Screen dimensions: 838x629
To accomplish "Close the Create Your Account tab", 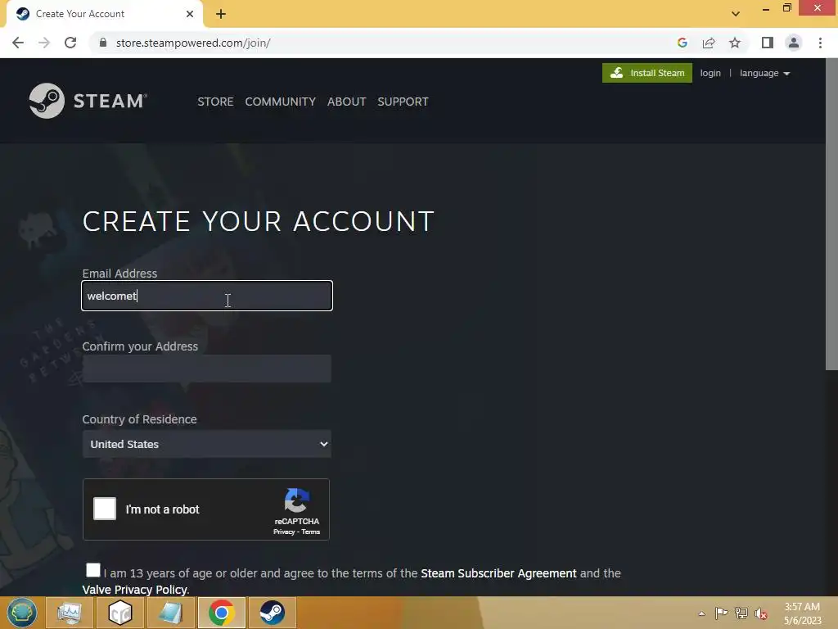I will (x=190, y=14).
